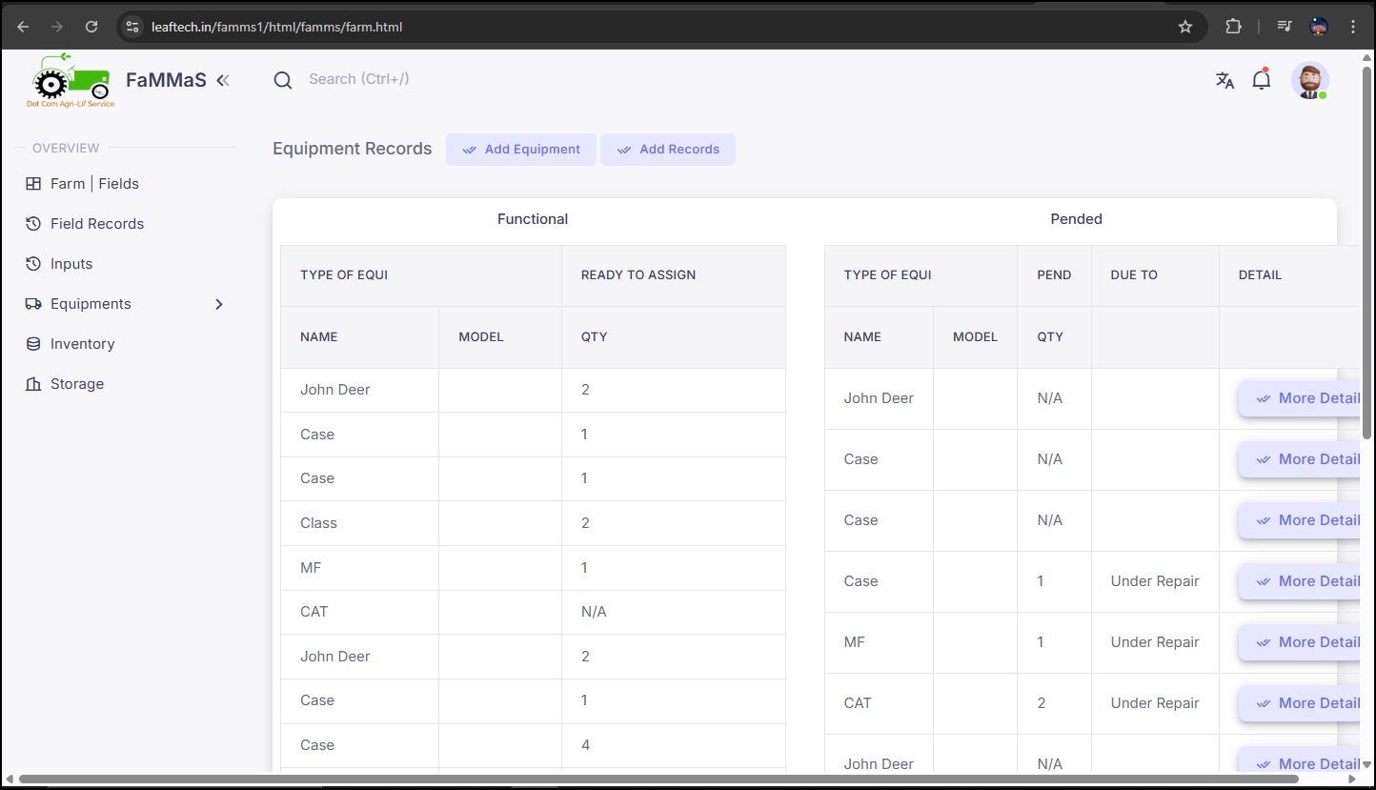Click the Functional table heading
This screenshot has width=1376, height=790.
point(533,219)
